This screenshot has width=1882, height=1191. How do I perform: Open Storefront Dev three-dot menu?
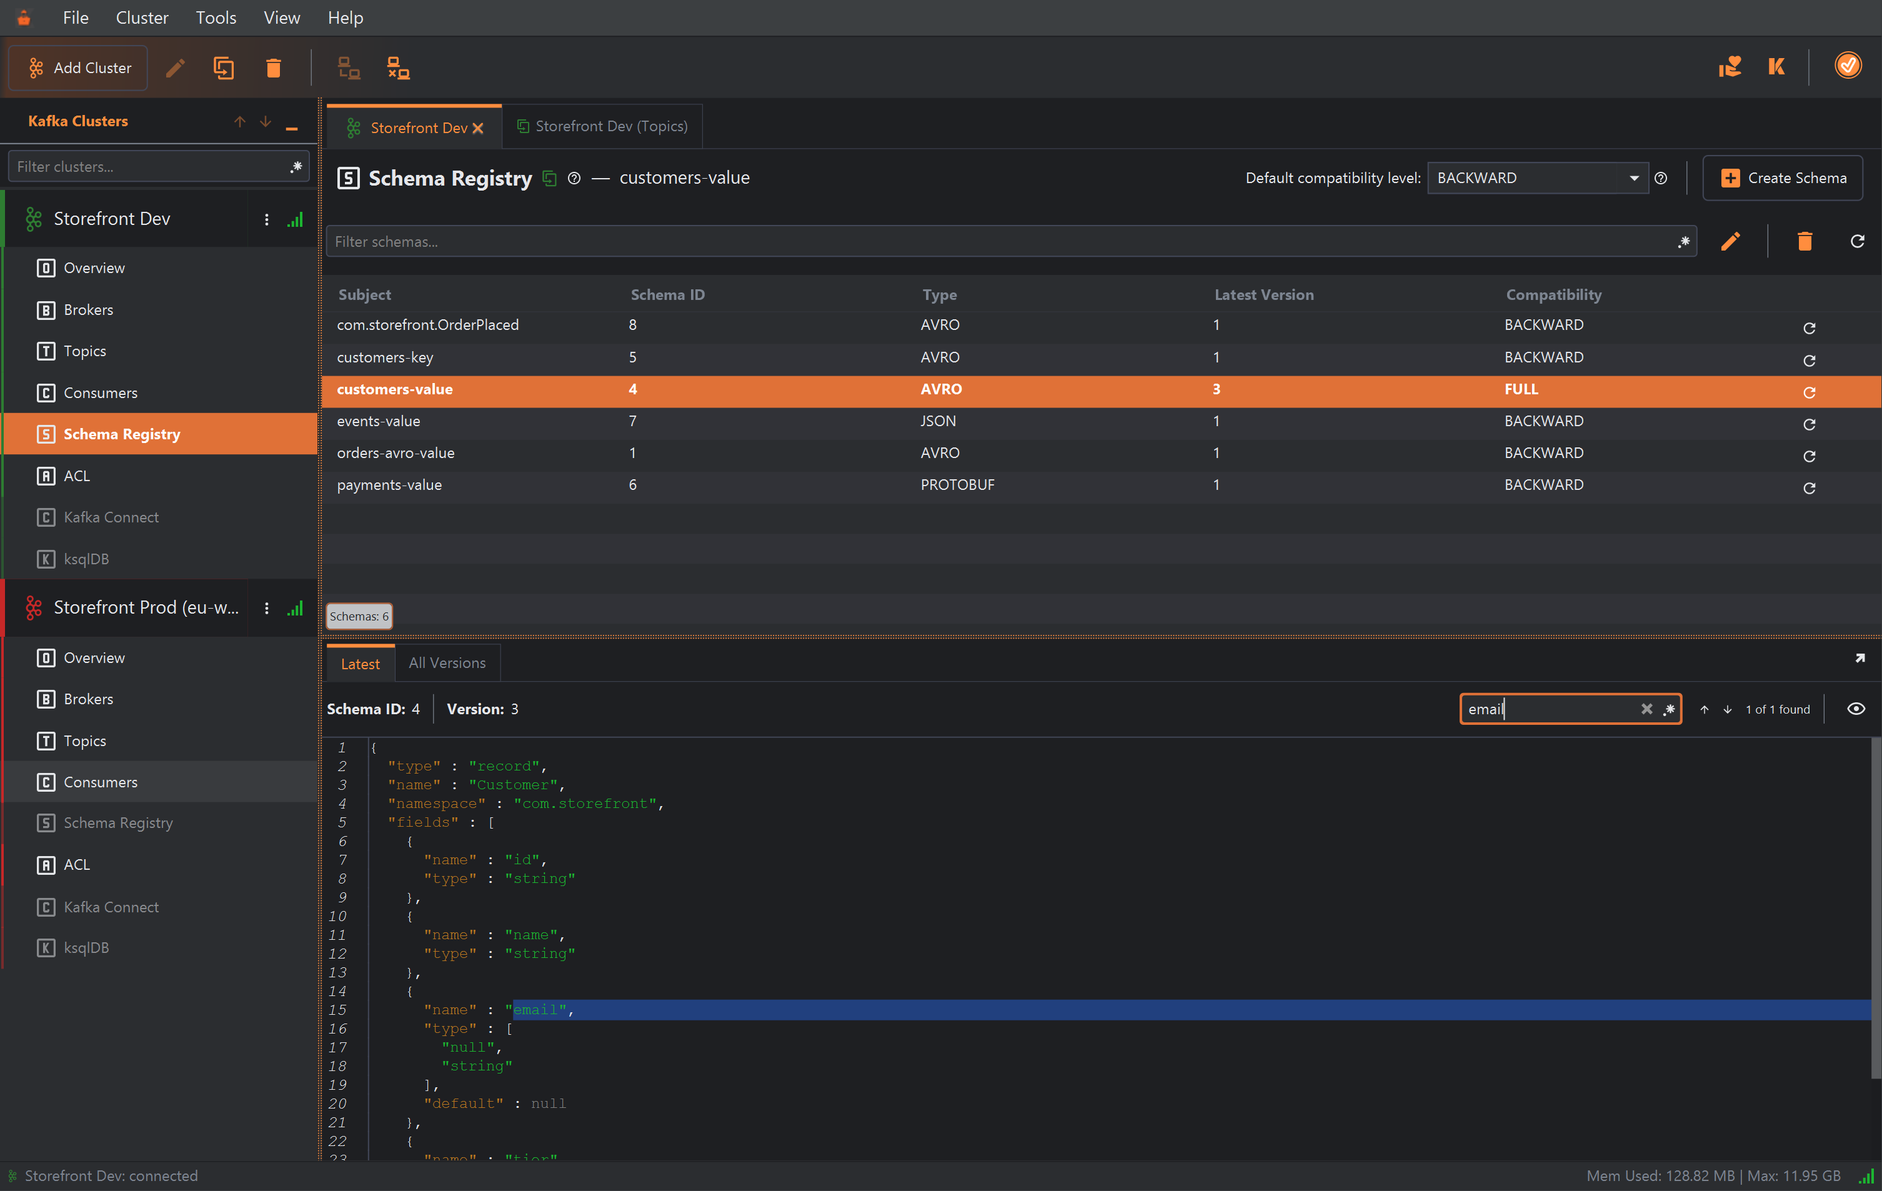(267, 219)
